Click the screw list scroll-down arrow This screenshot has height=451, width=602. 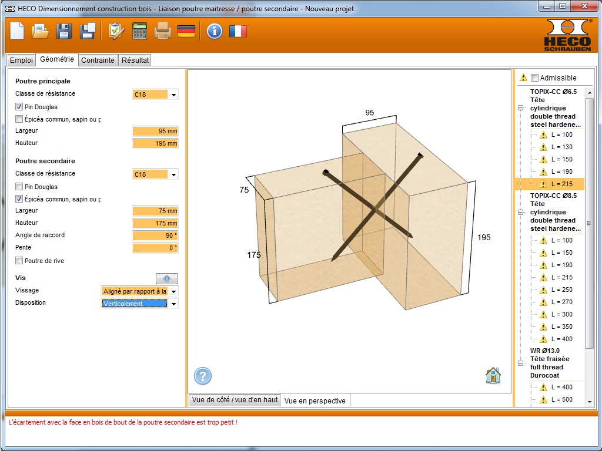[x=590, y=402]
